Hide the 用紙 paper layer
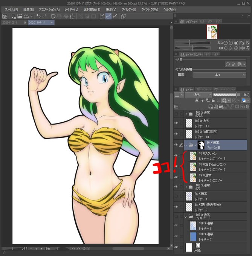Viewport: 252px width, 256px height. coord(176,247)
